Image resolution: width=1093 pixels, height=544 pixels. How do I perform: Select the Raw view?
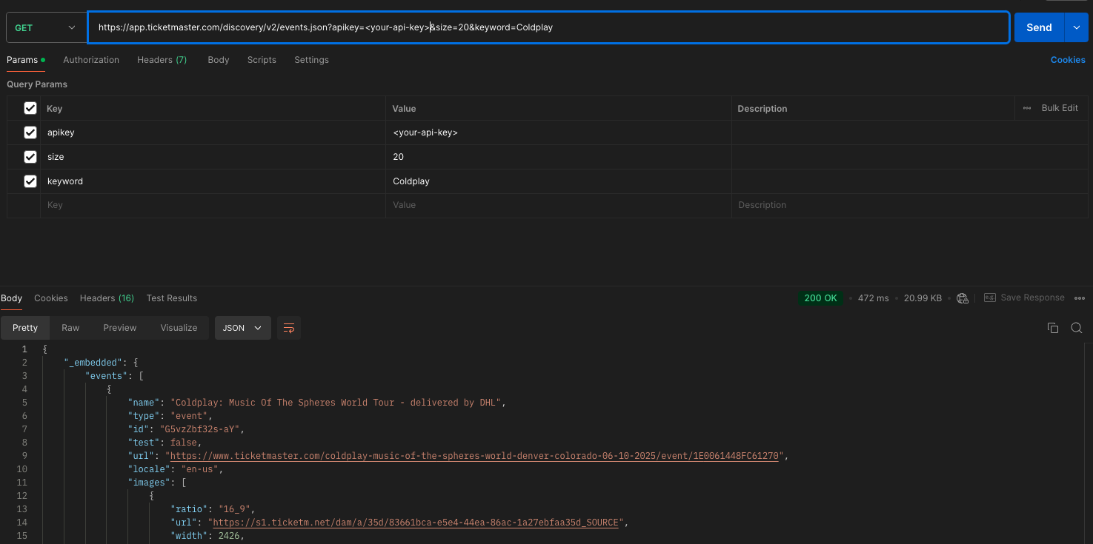pyautogui.click(x=70, y=328)
